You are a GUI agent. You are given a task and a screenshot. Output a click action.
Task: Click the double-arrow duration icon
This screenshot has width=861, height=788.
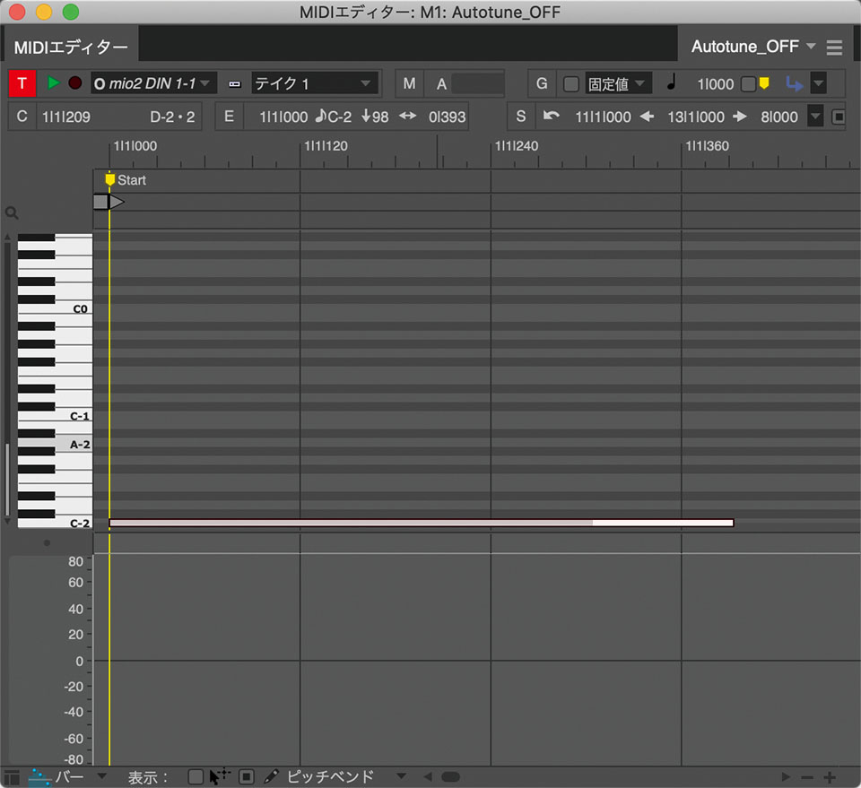pos(407,116)
